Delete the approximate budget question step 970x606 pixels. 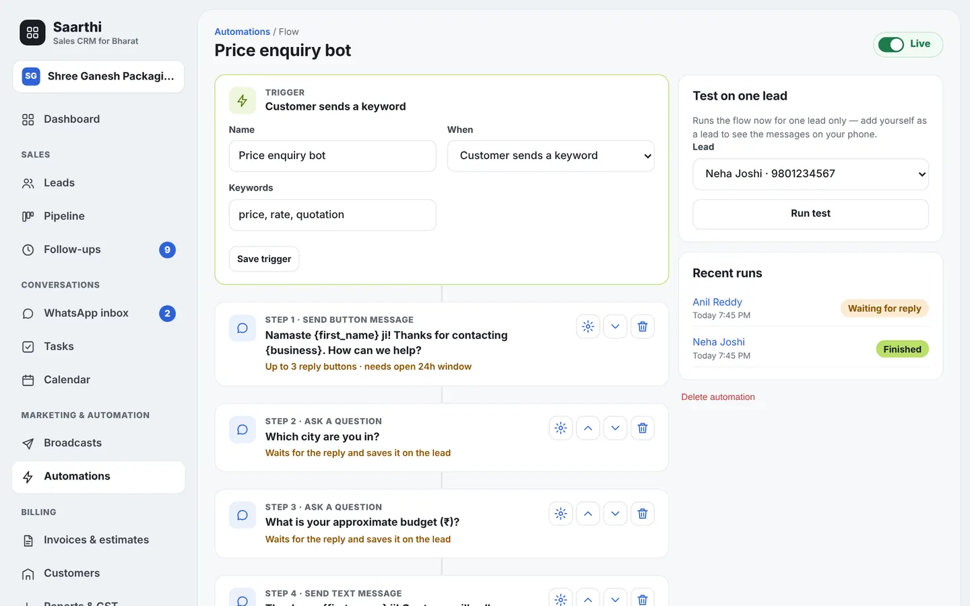point(643,514)
